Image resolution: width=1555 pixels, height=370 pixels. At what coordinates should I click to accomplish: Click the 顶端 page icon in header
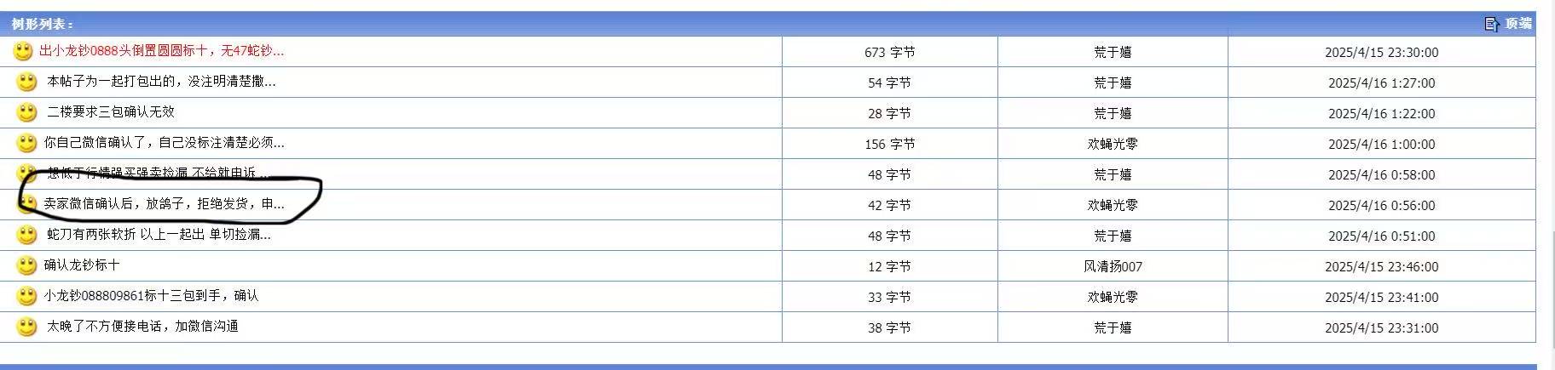pos(1492,24)
